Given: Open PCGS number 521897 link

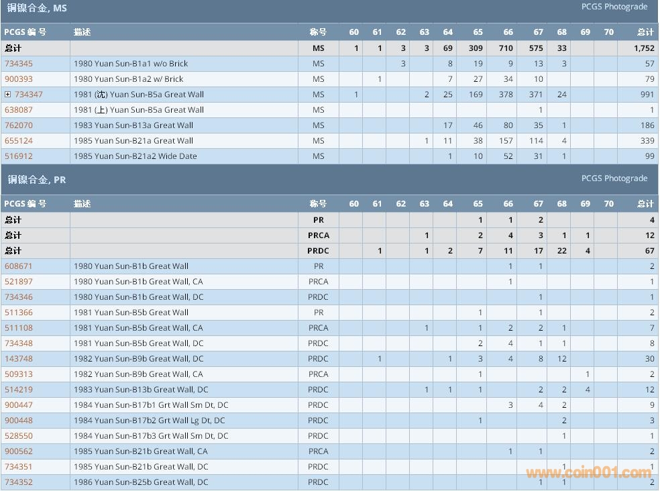Looking at the screenshot, I should pos(19,282).
